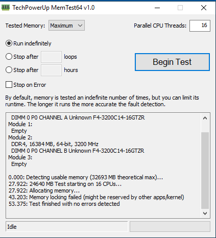Close the MemTest64 window
The width and height of the screenshot is (216, 238).
(204, 8)
